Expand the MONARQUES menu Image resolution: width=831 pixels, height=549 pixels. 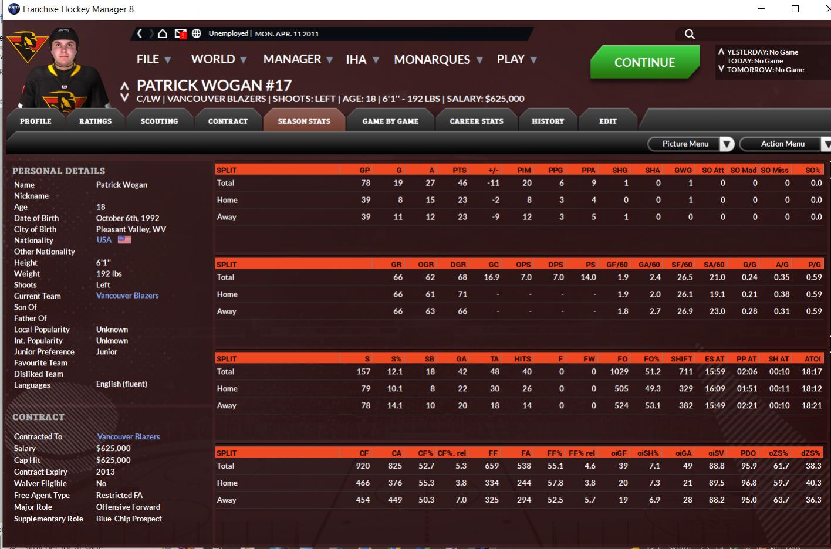point(438,59)
